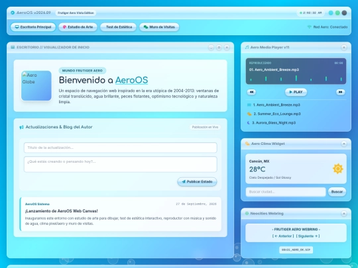Viewport: 358px width, 268px height.
Task: Click the globe icon in Neocities Webring title
Action: click(247, 213)
